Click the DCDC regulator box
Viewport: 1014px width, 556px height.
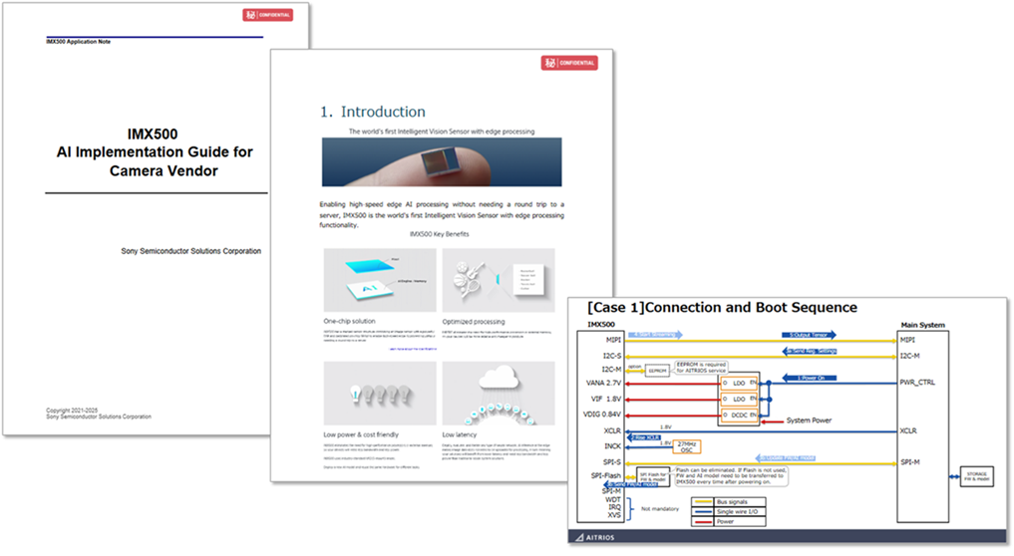point(739,416)
